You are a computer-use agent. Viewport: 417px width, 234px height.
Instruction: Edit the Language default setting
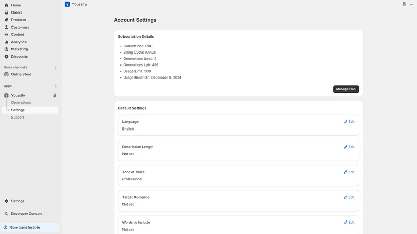click(x=349, y=122)
